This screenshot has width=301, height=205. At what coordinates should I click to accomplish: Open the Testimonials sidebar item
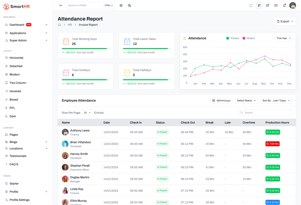tap(18, 156)
